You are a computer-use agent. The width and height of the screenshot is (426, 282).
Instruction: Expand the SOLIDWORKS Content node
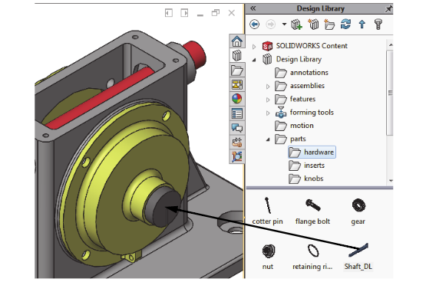tap(254, 47)
